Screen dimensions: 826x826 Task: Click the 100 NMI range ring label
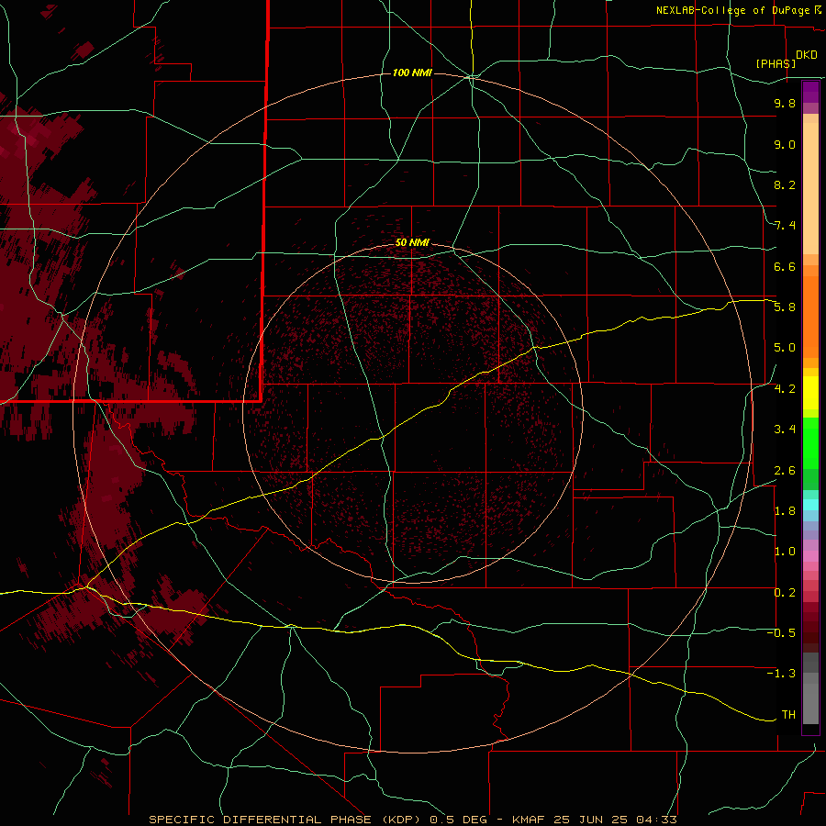(x=412, y=73)
